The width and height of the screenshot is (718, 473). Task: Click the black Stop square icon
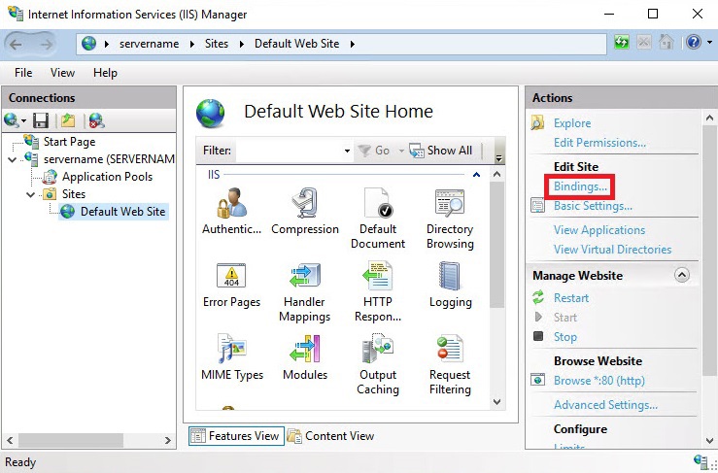pyautogui.click(x=538, y=337)
